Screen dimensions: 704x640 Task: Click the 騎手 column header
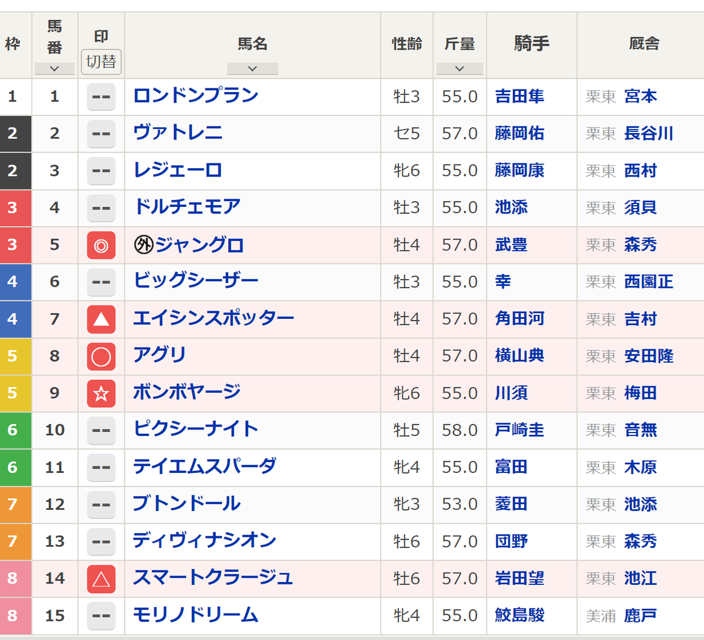pos(532,44)
